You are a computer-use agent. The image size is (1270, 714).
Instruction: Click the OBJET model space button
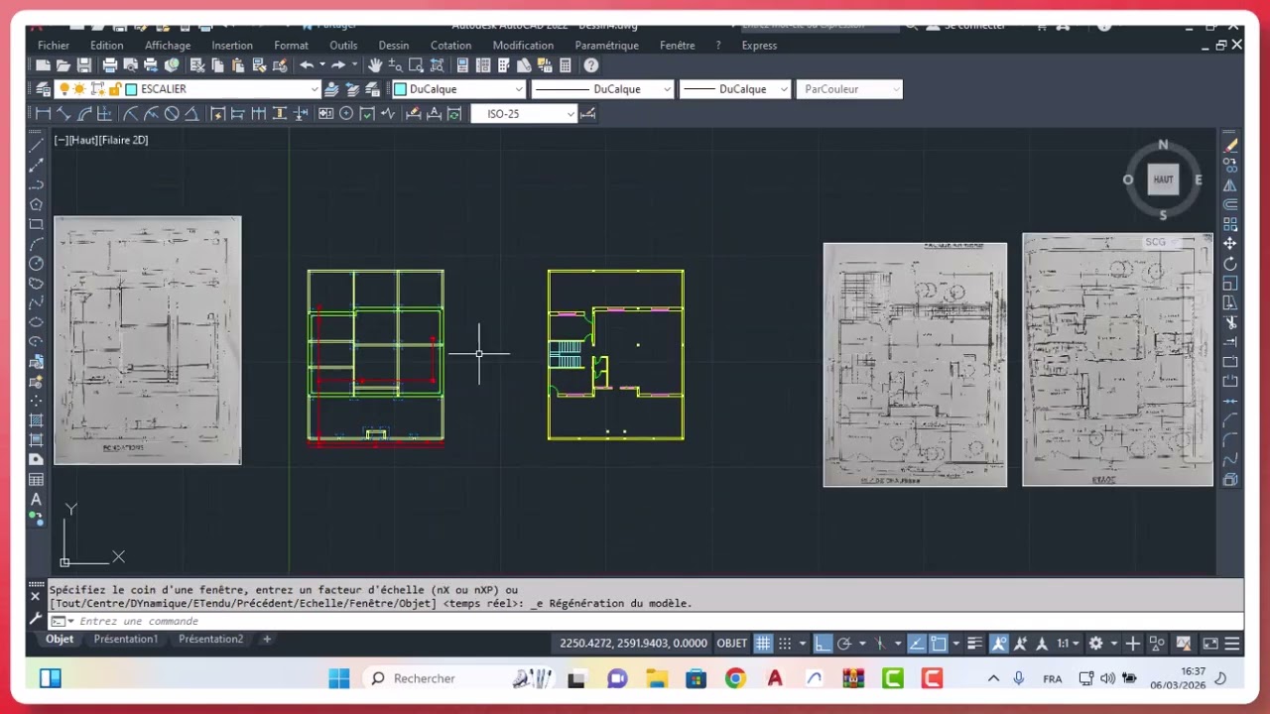point(732,644)
